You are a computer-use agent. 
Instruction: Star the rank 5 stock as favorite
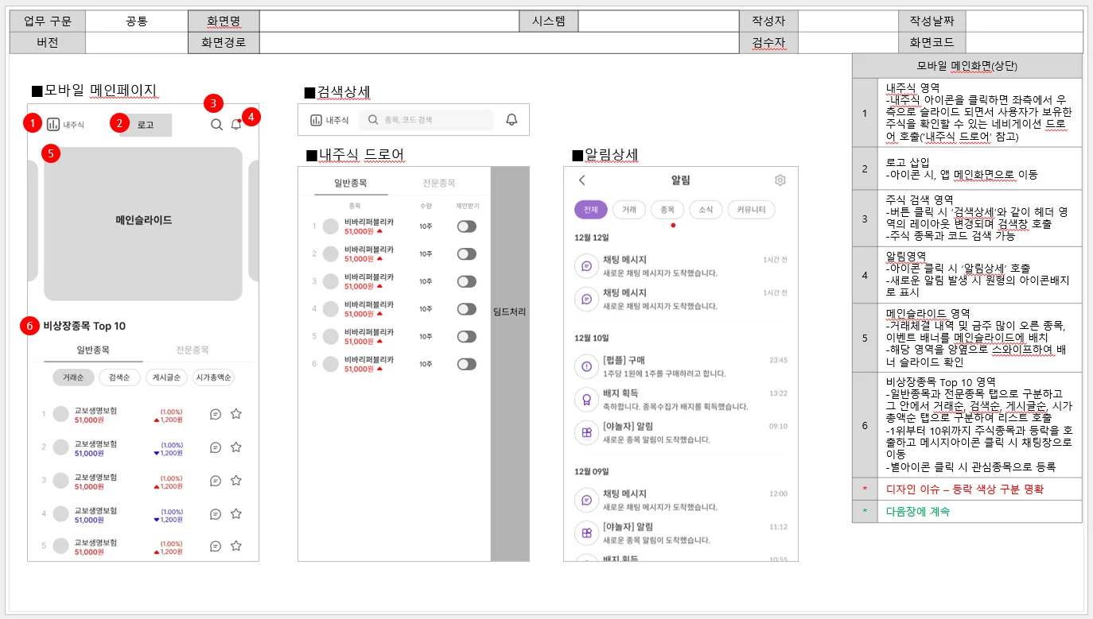(236, 546)
